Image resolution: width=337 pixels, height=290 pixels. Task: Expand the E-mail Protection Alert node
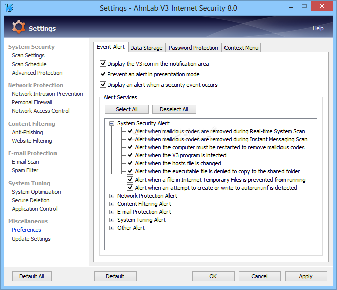[x=111, y=212]
